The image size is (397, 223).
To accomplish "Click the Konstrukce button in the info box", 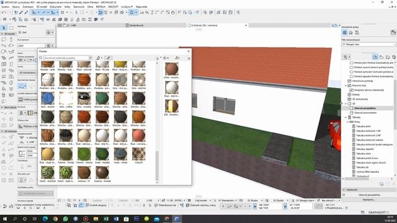I will click(27, 72).
